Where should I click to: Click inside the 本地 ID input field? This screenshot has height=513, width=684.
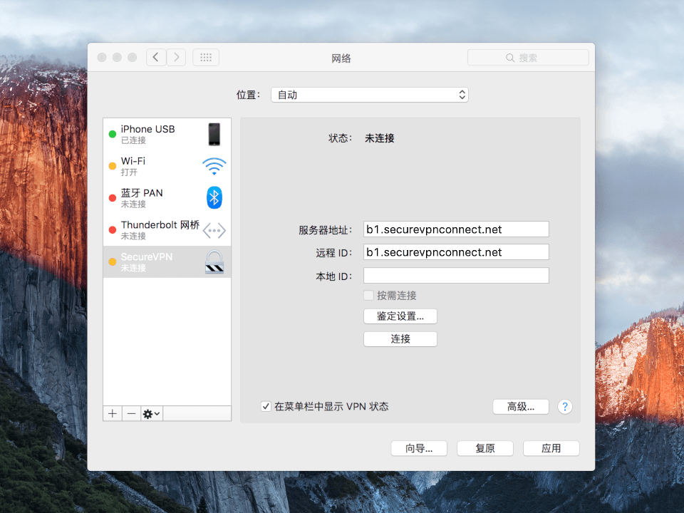[x=455, y=275]
